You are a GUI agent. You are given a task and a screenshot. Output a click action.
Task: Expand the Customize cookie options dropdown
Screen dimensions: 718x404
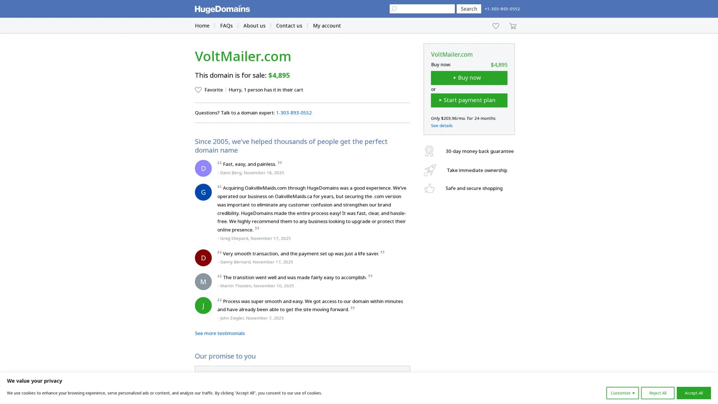[622, 393]
